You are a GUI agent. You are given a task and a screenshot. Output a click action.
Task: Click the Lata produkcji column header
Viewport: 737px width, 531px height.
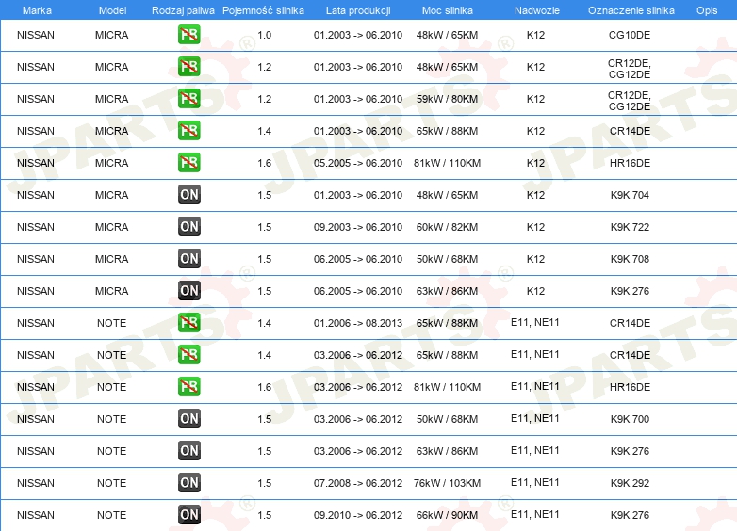pos(358,10)
